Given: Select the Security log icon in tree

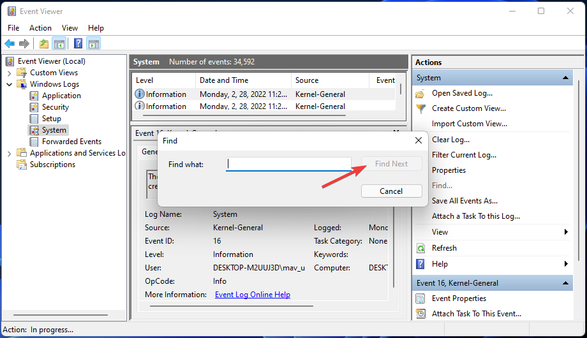Looking at the screenshot, I should pos(34,107).
